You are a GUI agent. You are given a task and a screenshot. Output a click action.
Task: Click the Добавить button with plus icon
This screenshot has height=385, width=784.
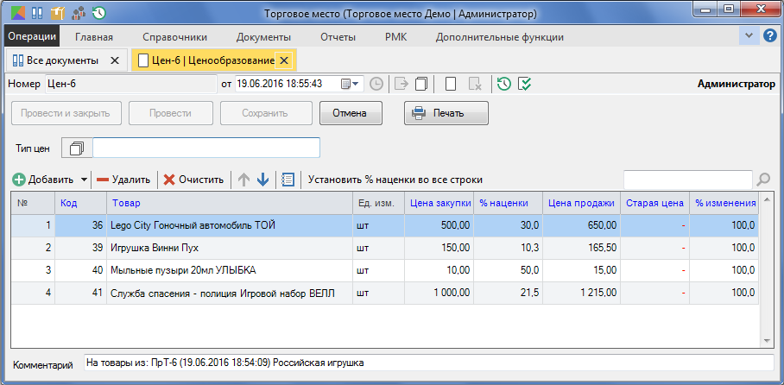click(x=43, y=180)
